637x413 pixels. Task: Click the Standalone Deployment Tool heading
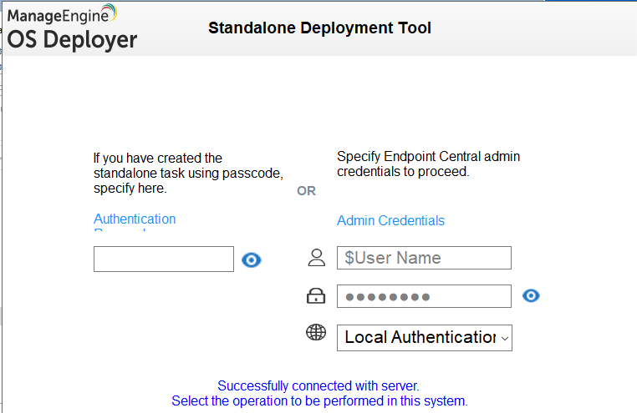coord(319,28)
